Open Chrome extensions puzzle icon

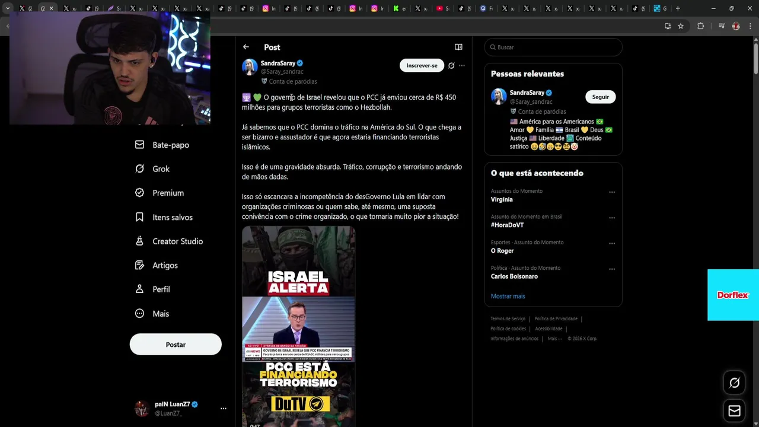(700, 26)
